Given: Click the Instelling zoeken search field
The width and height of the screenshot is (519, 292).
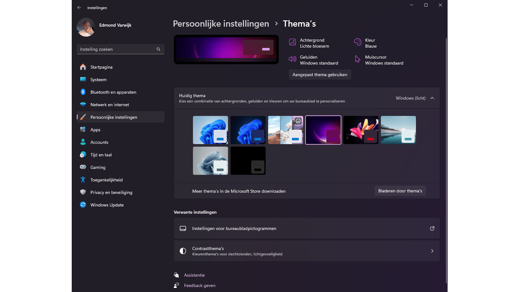Looking at the screenshot, I should point(121,49).
